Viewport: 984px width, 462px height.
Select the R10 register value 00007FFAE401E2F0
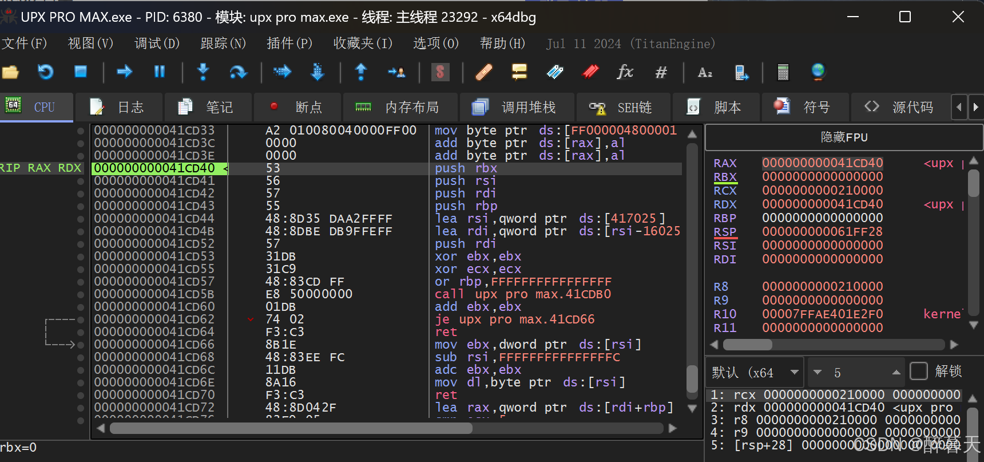[x=822, y=314]
